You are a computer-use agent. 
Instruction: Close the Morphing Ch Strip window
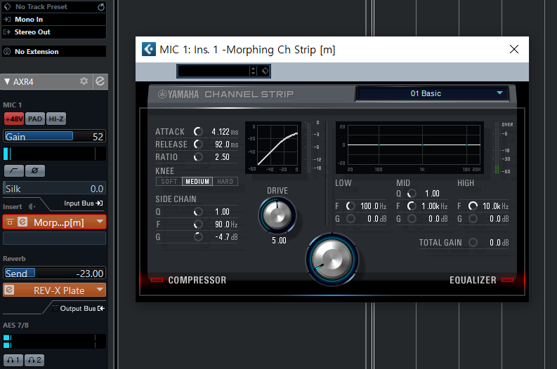click(514, 49)
